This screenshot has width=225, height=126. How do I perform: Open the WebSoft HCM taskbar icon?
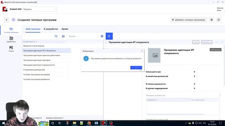pyautogui.click(x=103, y=123)
